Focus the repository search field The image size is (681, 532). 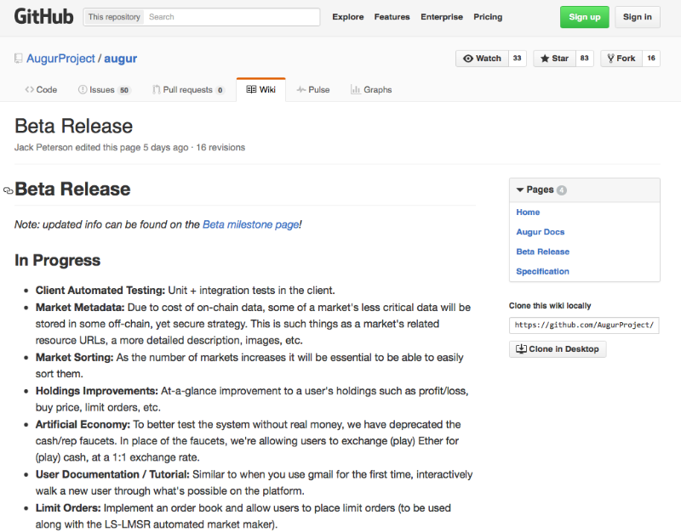click(x=232, y=17)
